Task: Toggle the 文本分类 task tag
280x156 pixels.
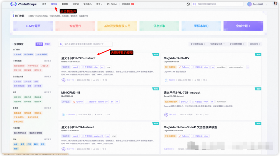Action: coord(17,82)
